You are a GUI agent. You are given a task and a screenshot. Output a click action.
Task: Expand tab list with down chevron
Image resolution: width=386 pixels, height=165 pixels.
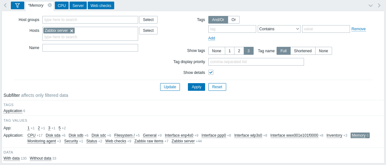371,5
